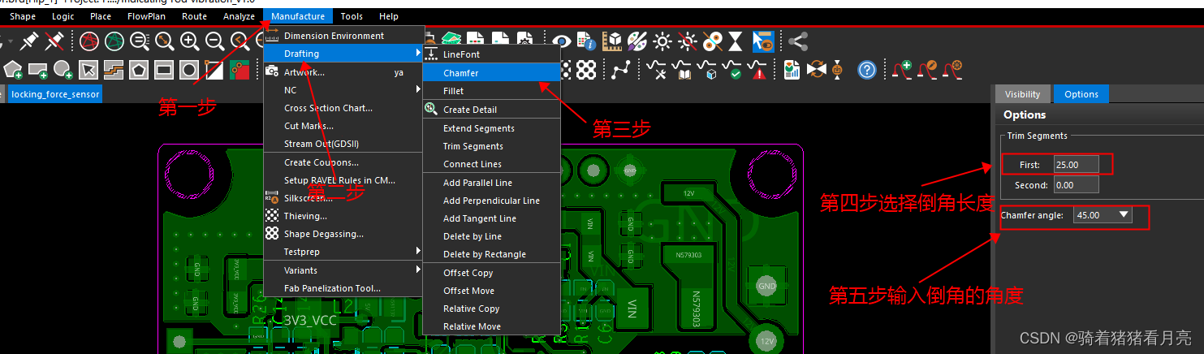Screen dimensions: 1204x354
Task: Open the Shape menu
Action: [x=23, y=16]
